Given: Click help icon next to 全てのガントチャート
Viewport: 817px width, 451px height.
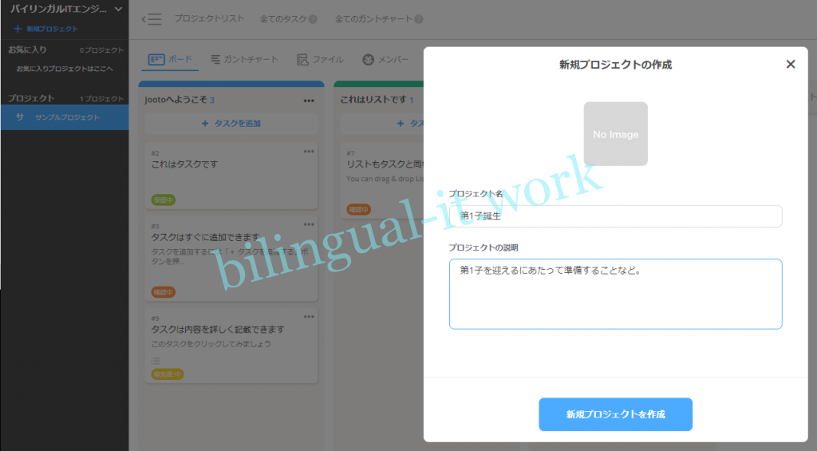Looking at the screenshot, I should pyautogui.click(x=419, y=19).
